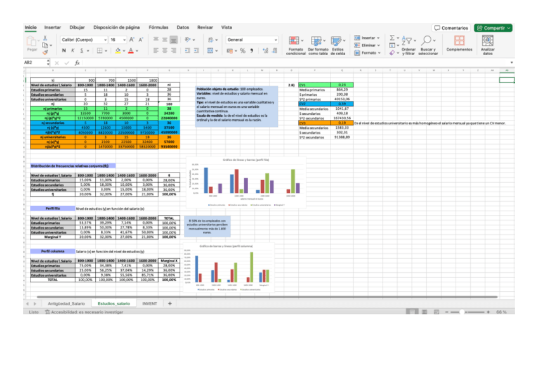Image resolution: width=538 pixels, height=380 pixels.
Task: Apply the yellow fill color bucket
Action: tap(118, 50)
